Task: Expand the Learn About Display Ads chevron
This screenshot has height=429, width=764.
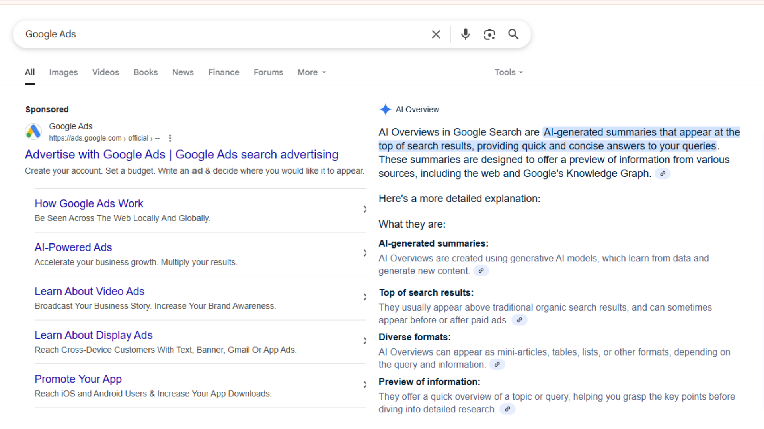Action: (365, 341)
